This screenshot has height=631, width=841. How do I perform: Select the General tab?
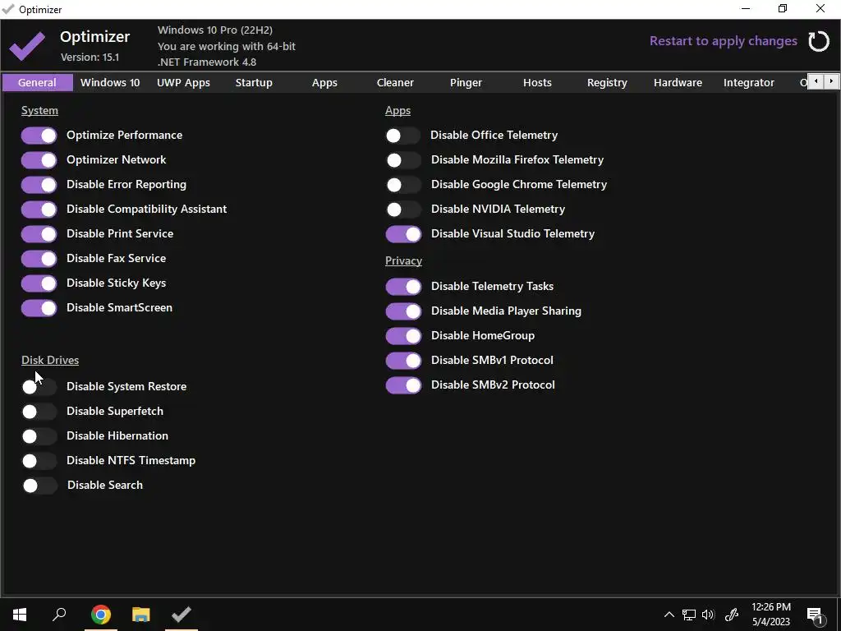coord(37,83)
